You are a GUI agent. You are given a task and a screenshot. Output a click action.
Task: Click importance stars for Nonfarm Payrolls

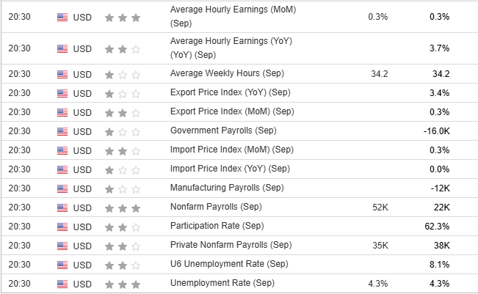[x=123, y=207]
